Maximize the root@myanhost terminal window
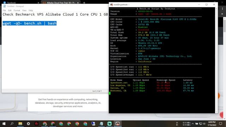This screenshot has height=127, width=226. (206, 5)
